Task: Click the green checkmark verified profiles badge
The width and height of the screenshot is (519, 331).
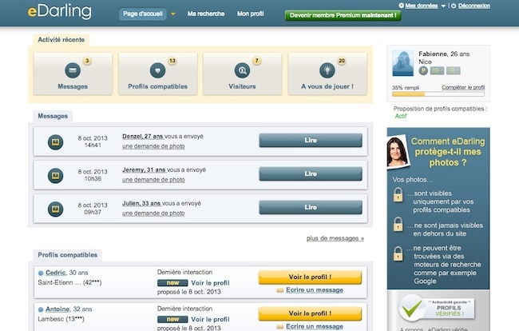Action: click(411, 308)
